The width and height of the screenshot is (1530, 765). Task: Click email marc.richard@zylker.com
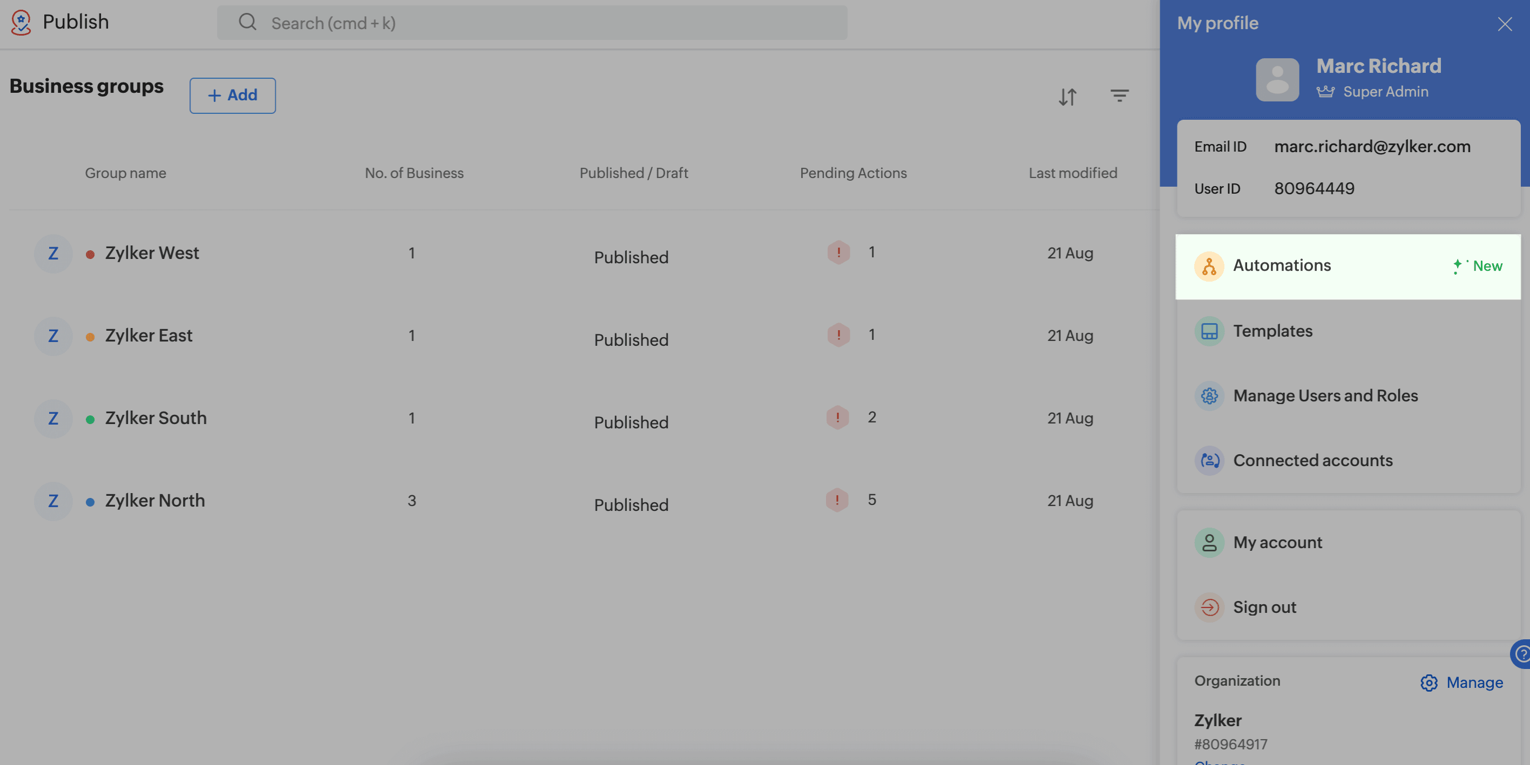[1372, 147]
